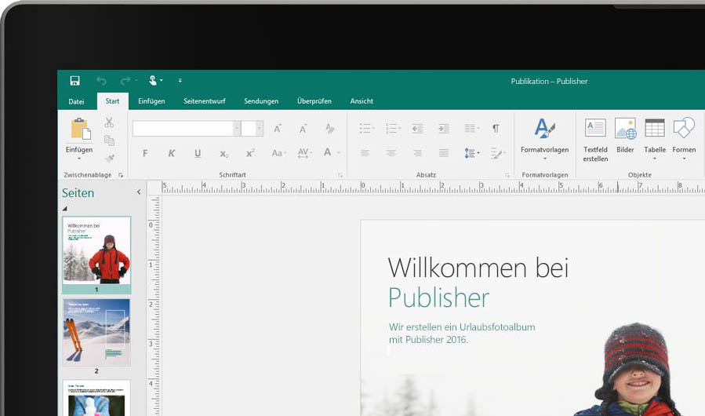Click the Format Painter brush icon

coord(109,158)
